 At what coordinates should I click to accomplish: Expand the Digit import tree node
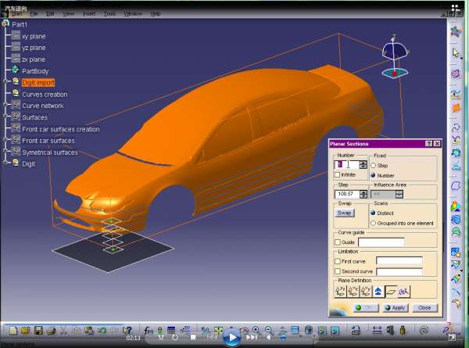(5, 81)
